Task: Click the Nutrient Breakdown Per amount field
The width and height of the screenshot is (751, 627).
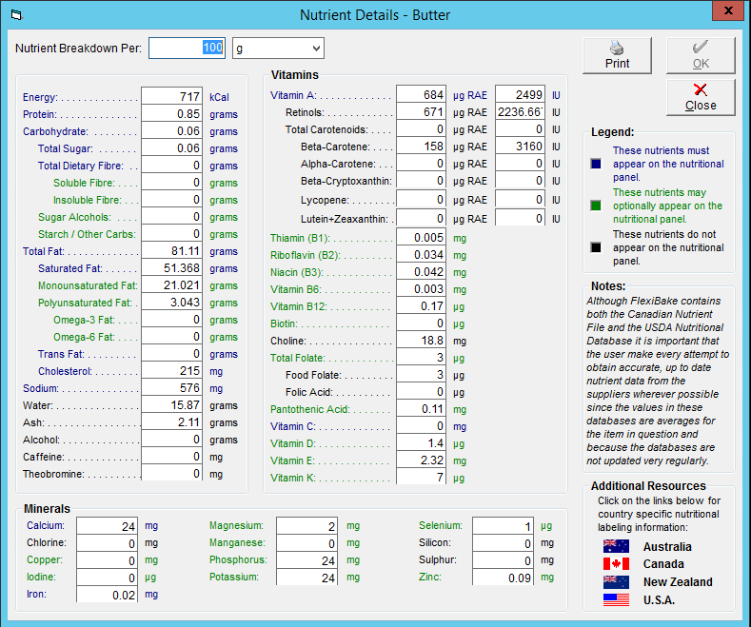Action: point(187,48)
